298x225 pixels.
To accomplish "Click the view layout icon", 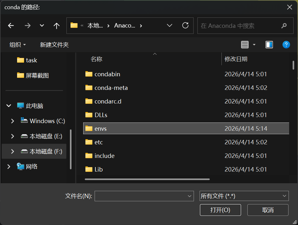I will [x=245, y=45].
